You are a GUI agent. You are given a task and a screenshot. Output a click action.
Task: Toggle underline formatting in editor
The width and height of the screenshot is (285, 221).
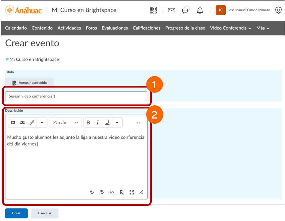tap(107, 123)
